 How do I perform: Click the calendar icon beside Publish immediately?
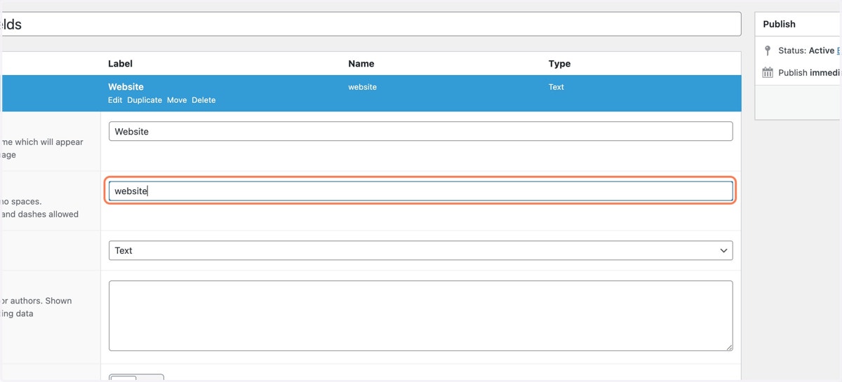768,72
